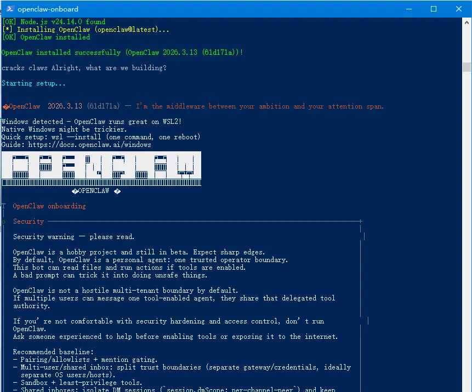Click the 'OpenClaw onboarding' heading
Image resolution: width=472 pixels, height=392 pixels.
click(49, 206)
